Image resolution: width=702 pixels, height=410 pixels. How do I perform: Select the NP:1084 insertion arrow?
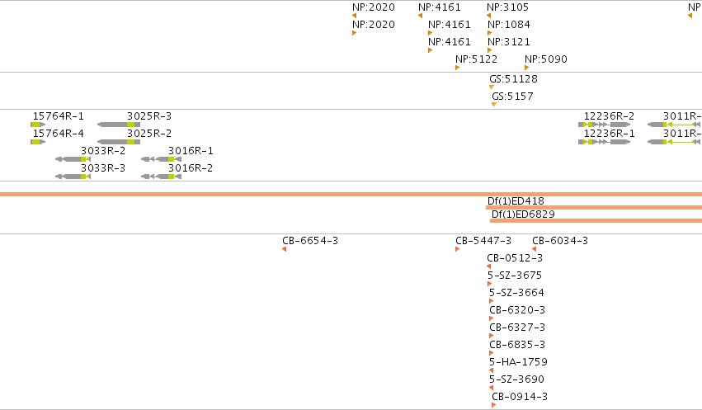coord(489,33)
